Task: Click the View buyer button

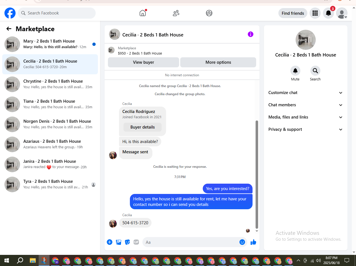Action: point(144,62)
